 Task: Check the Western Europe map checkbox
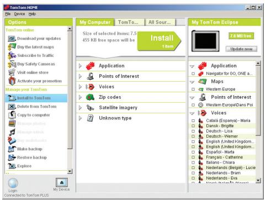(193, 90)
